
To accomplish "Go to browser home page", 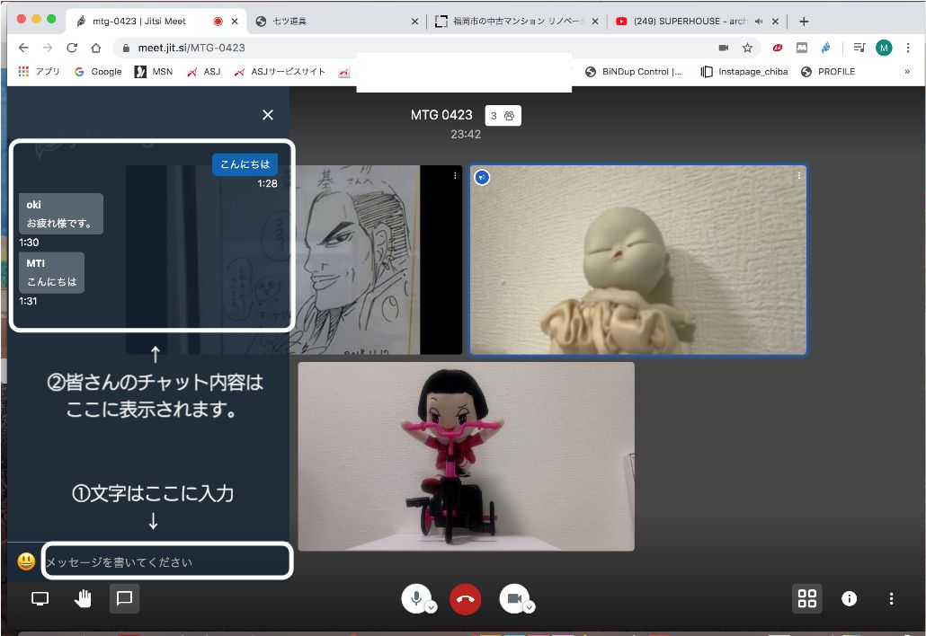I will point(96,48).
